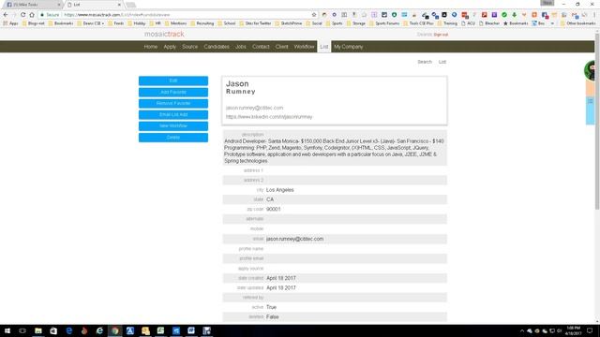Open the School bookmarks folder

227,23
